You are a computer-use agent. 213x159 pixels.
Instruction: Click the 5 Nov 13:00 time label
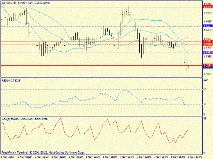pyautogui.click(x=42, y=157)
